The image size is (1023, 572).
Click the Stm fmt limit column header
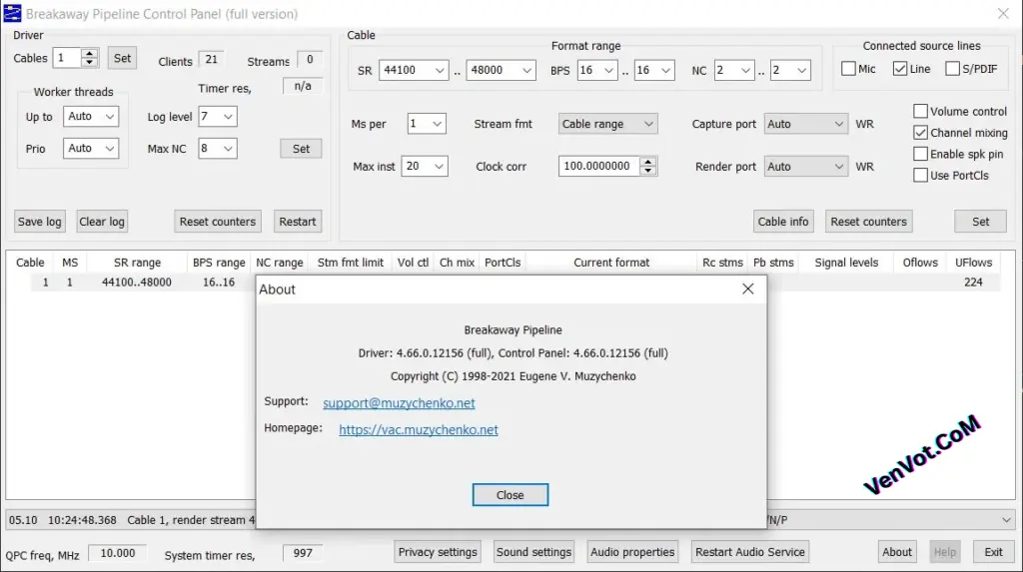(351, 263)
